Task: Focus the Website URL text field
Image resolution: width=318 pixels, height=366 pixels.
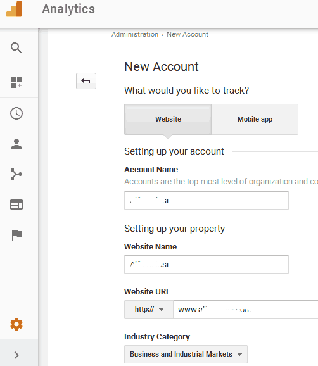Action: click(x=245, y=309)
